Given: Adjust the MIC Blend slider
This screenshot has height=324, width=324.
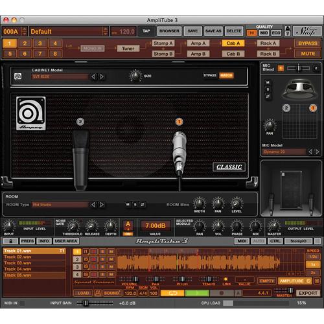Looking at the screenshot, I should pyautogui.click(x=298, y=69).
